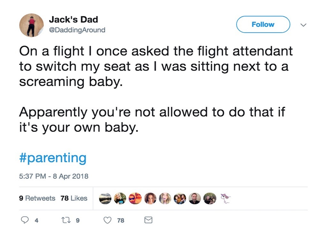
Task: Click the retweet arrows icon
Action: tap(66, 220)
